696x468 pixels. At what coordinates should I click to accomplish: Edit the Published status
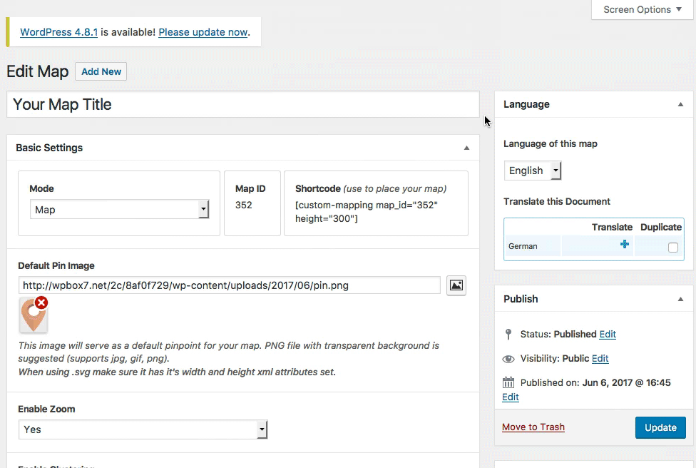608,334
